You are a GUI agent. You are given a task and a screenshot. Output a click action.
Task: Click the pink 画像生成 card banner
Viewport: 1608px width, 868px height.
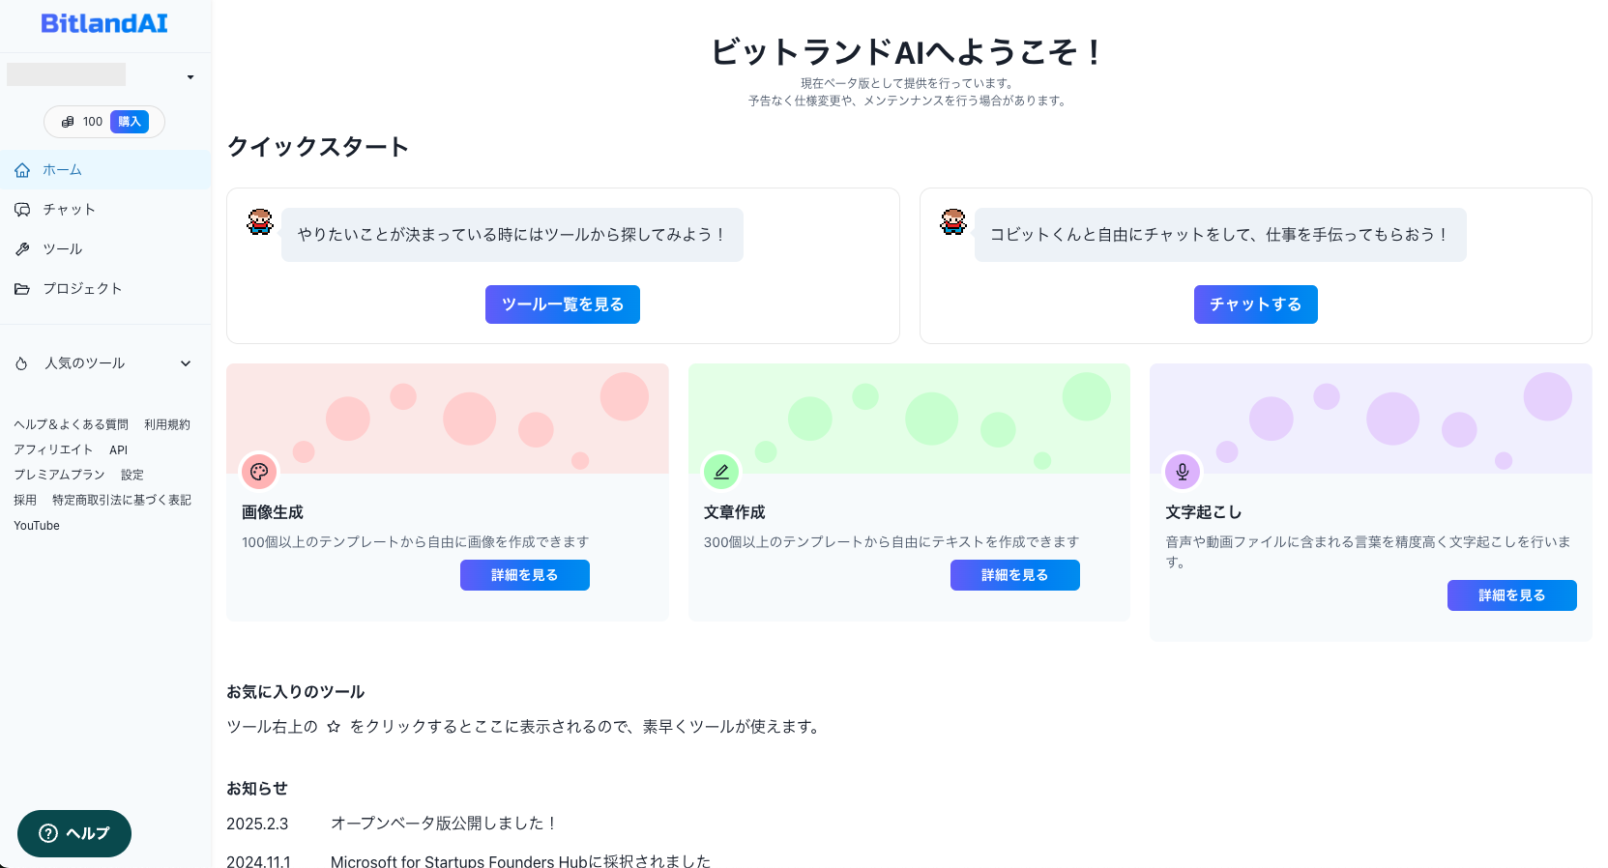[x=448, y=419]
